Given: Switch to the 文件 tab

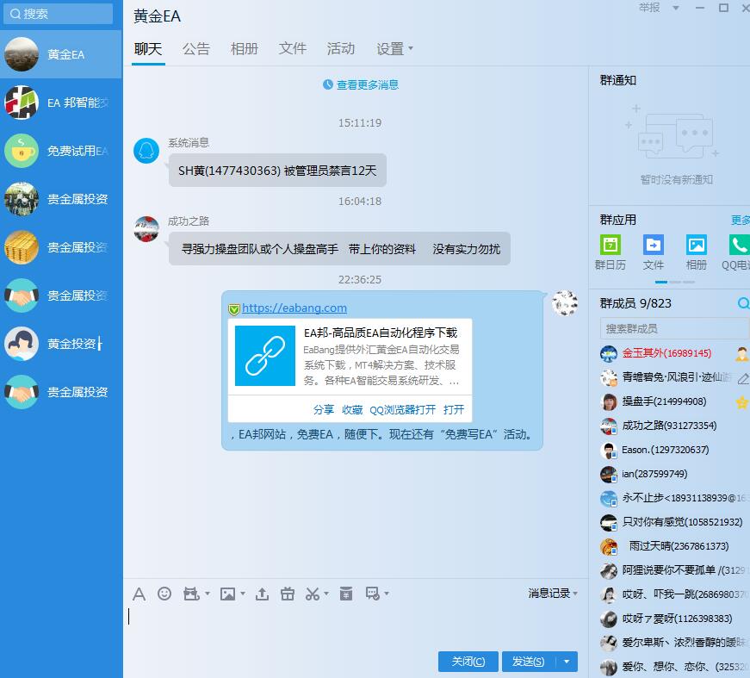Looking at the screenshot, I should 293,49.
